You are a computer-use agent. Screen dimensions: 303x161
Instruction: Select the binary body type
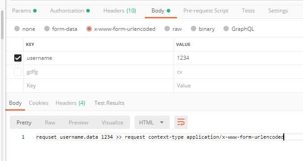click(203, 29)
